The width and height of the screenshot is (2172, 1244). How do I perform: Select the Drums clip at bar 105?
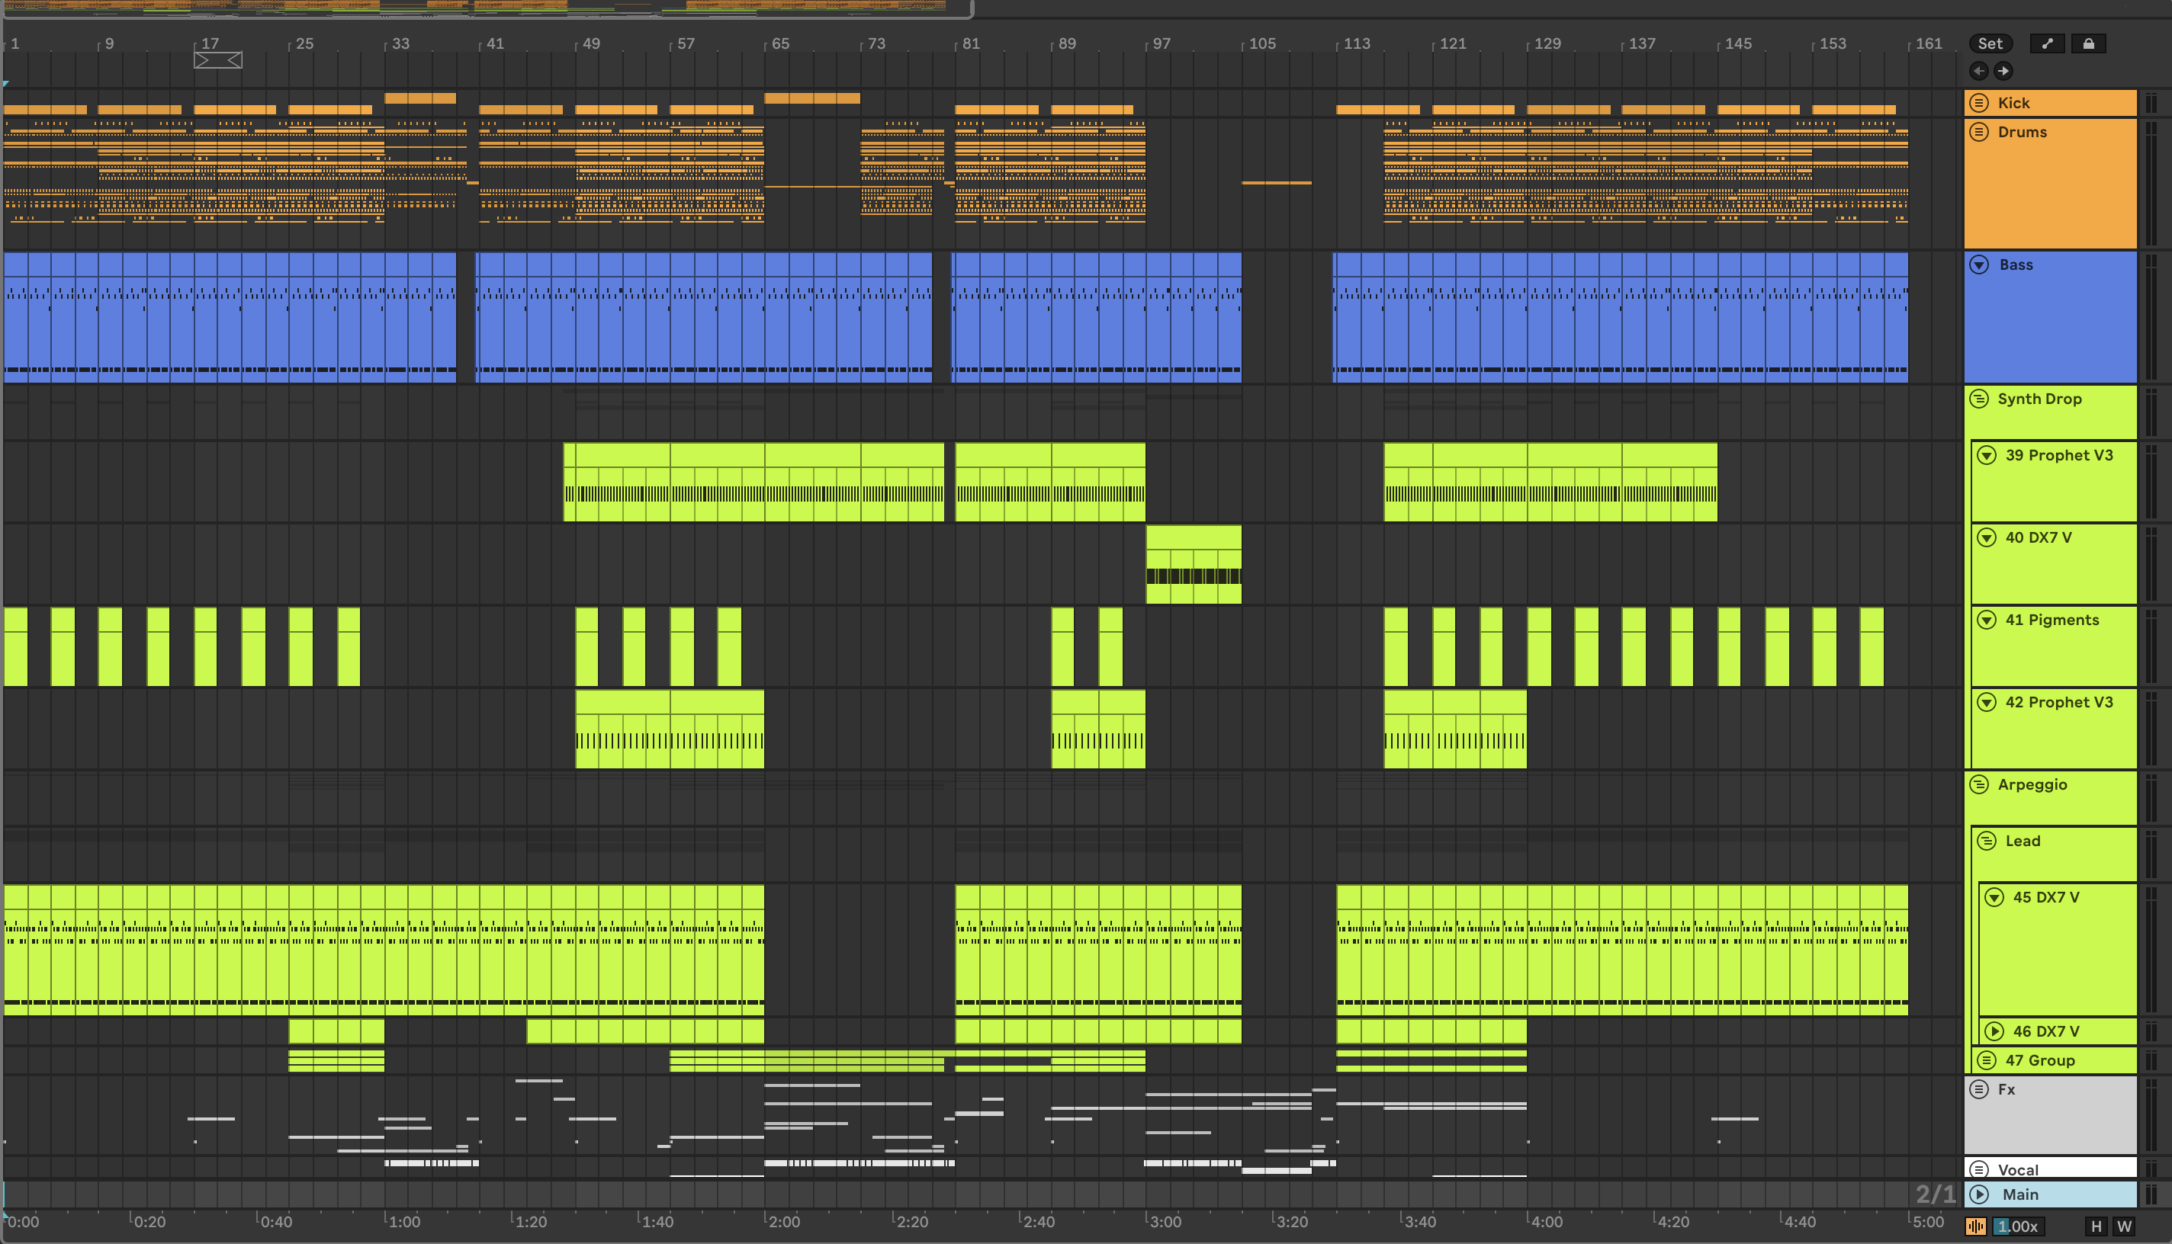click(x=1276, y=183)
